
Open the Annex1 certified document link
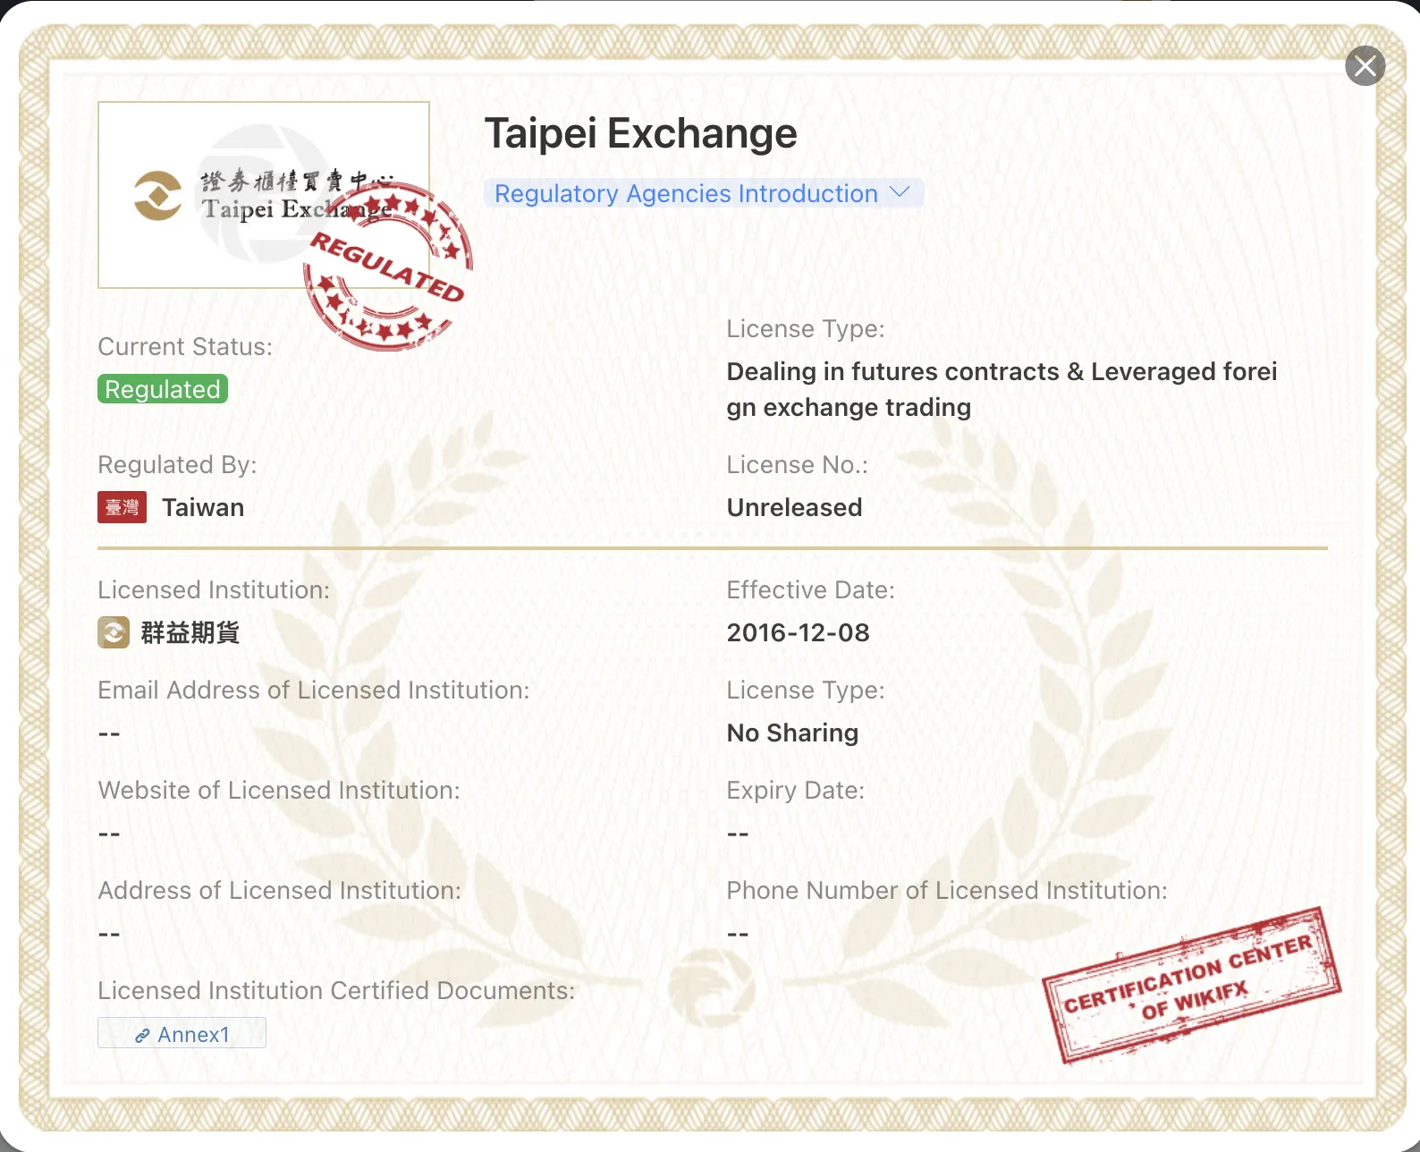coord(182,1034)
